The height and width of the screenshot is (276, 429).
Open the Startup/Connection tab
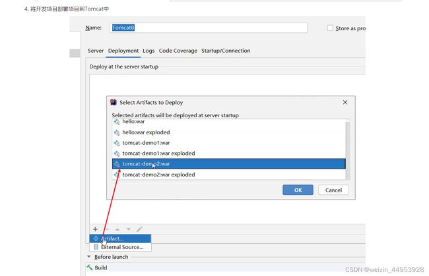pos(226,51)
